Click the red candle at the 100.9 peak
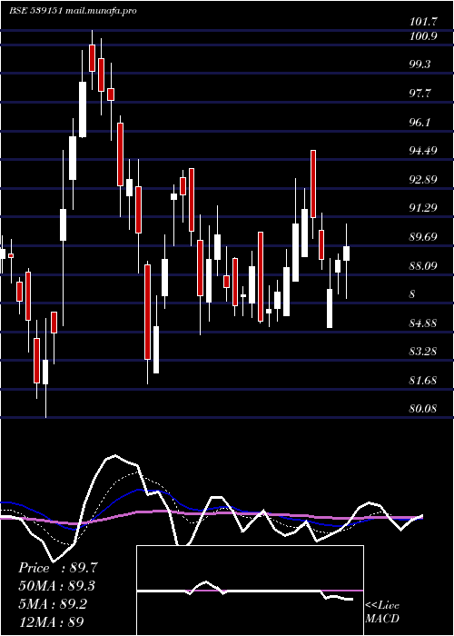 (x=92, y=58)
